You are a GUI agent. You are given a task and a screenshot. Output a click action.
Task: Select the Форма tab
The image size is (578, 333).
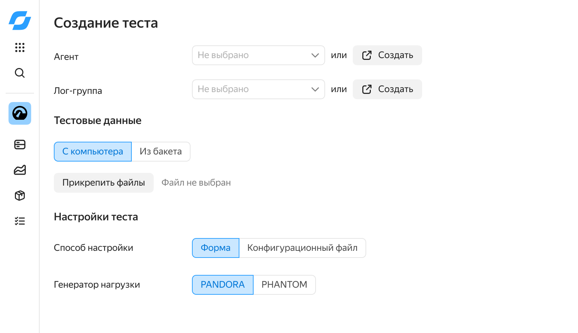(x=215, y=248)
